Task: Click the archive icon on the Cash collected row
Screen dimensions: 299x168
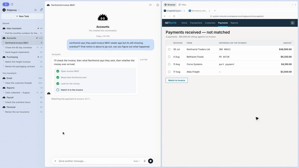Action: (x=38, y=93)
